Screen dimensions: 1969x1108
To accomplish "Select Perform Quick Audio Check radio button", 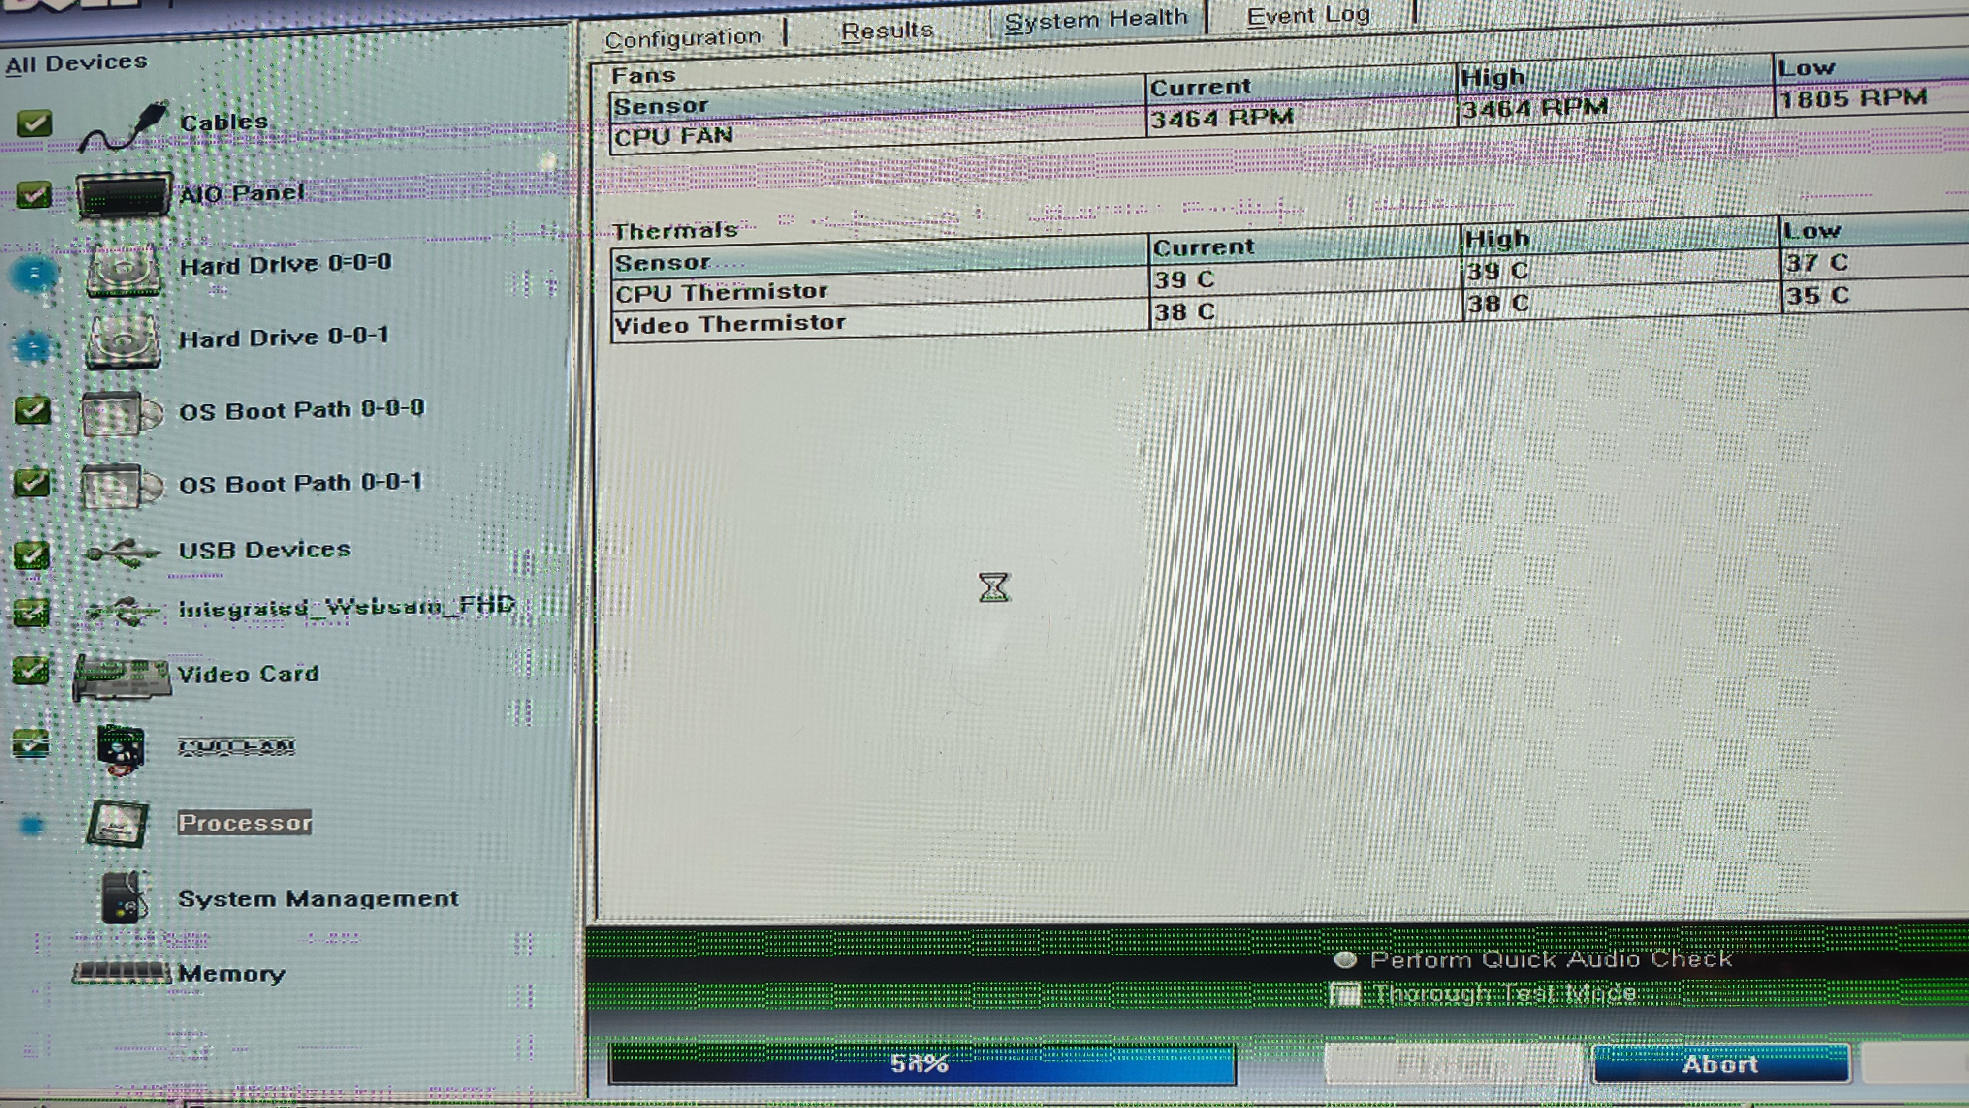I will point(1344,960).
